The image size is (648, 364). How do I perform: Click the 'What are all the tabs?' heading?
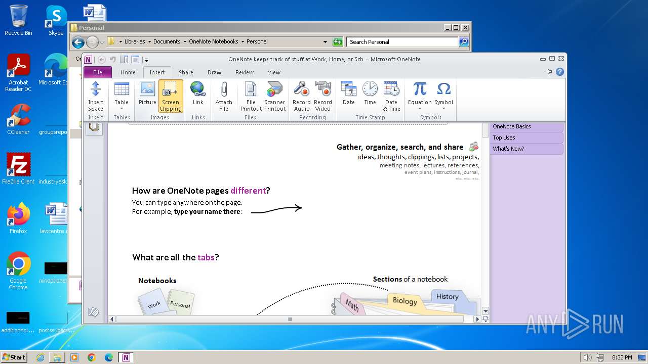pos(176,257)
